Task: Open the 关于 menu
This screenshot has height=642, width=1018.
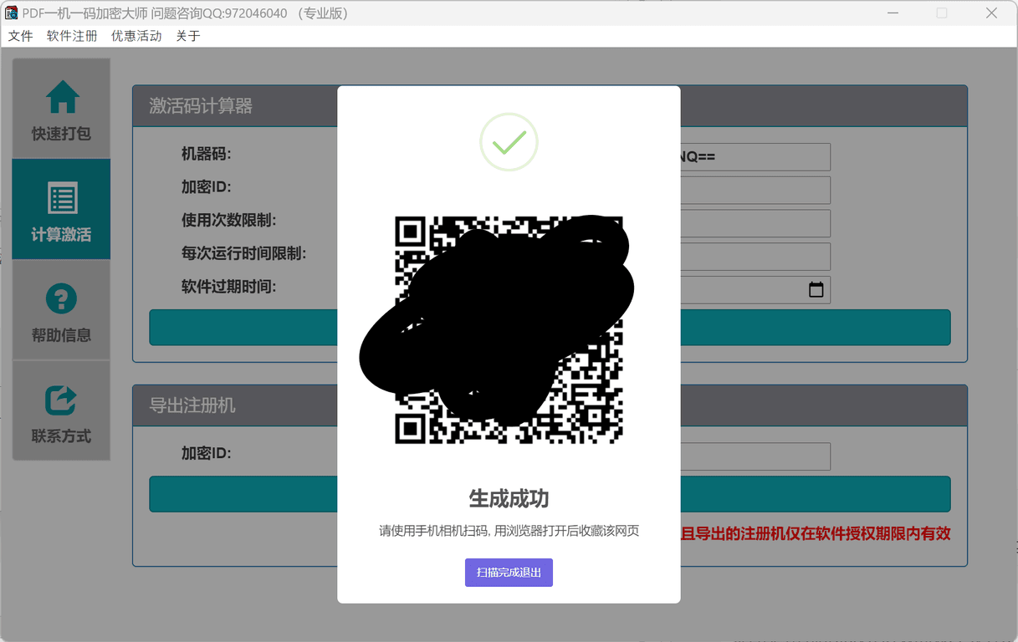Action: click(x=188, y=36)
